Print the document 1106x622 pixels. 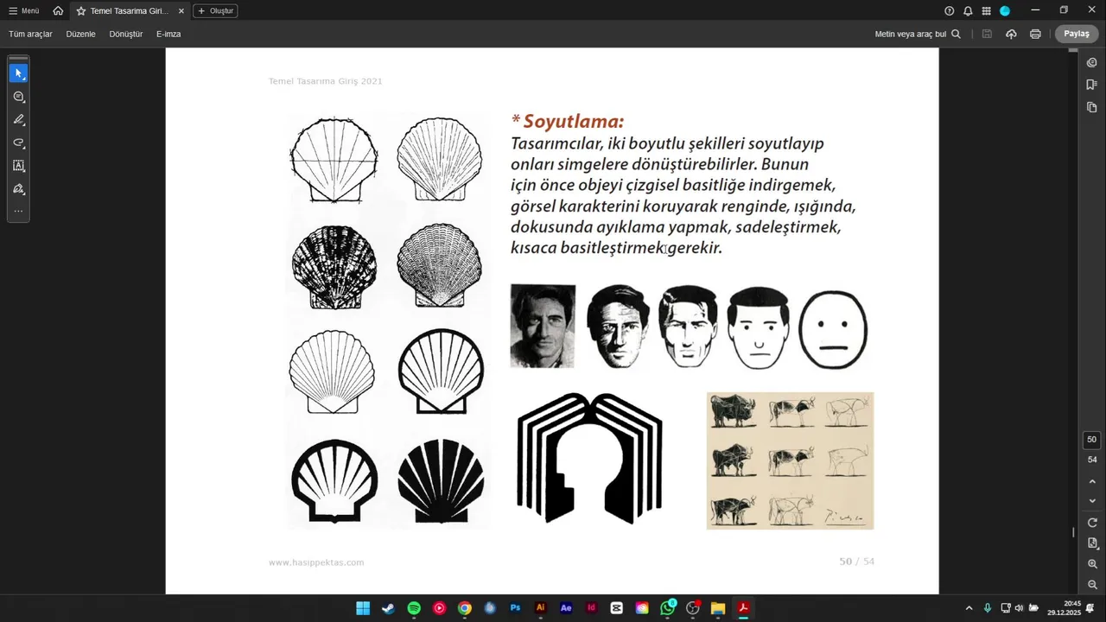[x=1035, y=34]
